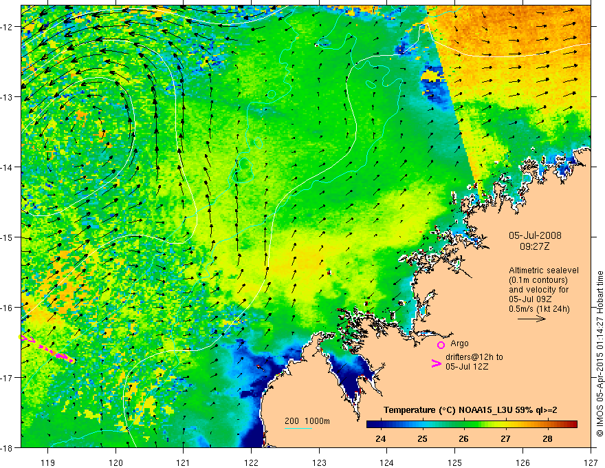Click the '05-Jul 12Z' legend text

point(467,366)
